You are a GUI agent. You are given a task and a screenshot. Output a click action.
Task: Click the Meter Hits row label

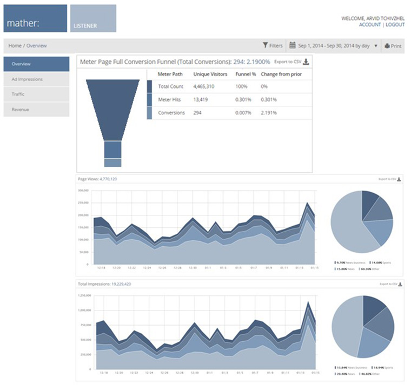point(169,100)
